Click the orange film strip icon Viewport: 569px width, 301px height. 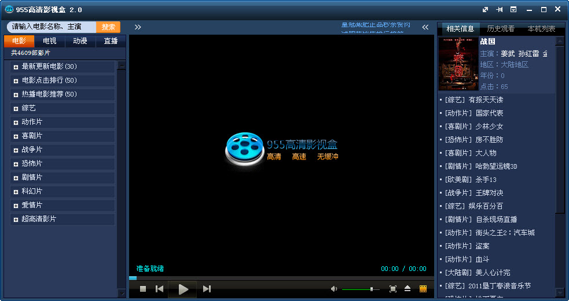coord(423,289)
